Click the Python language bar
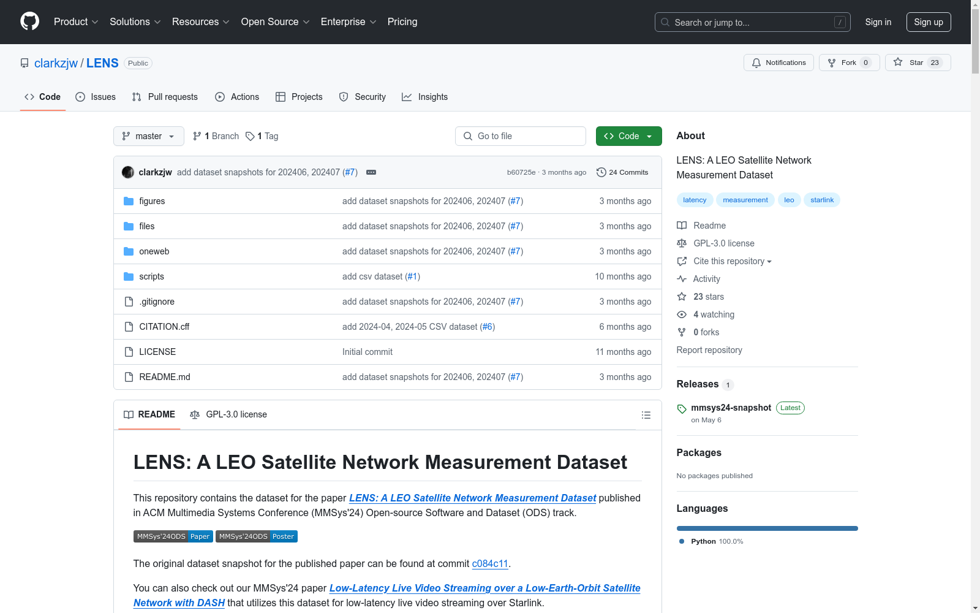This screenshot has height=613, width=980. (767, 528)
